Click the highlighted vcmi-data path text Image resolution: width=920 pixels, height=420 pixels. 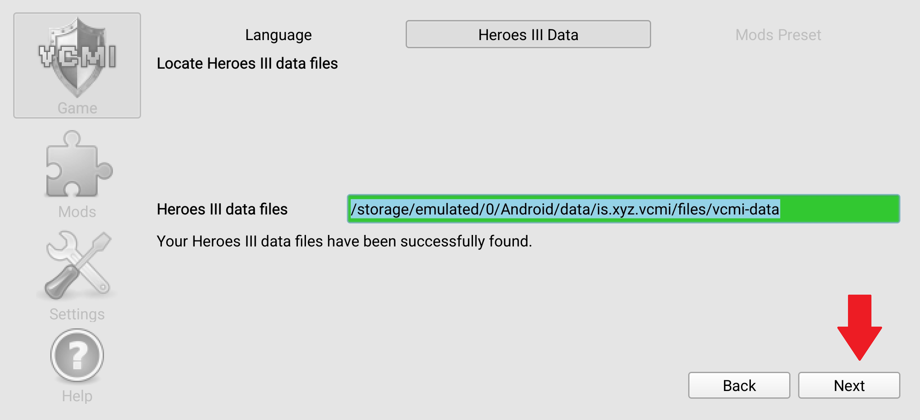click(x=565, y=209)
